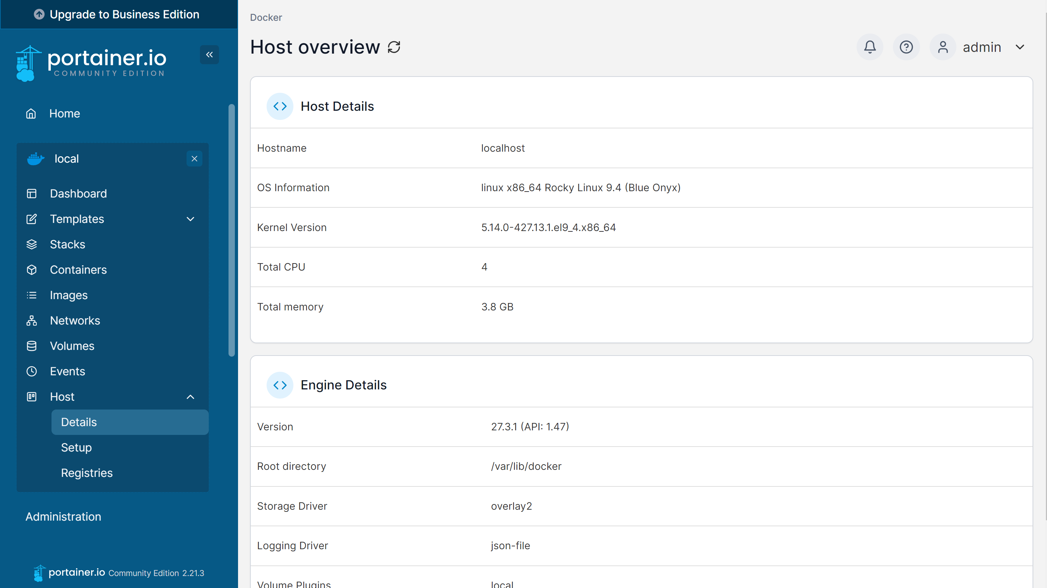The height and width of the screenshot is (588, 1047).
Task: Click the Docker breadcrumb
Action: pyautogui.click(x=266, y=18)
